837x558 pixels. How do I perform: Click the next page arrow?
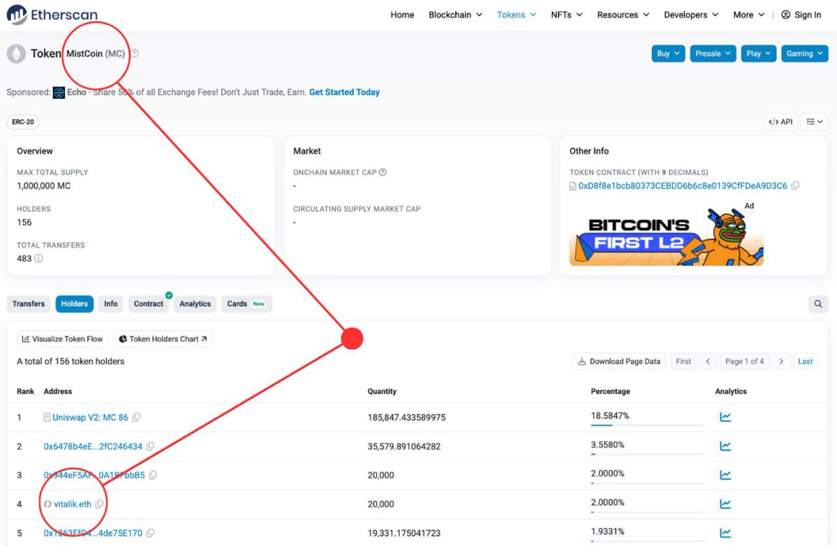click(781, 361)
